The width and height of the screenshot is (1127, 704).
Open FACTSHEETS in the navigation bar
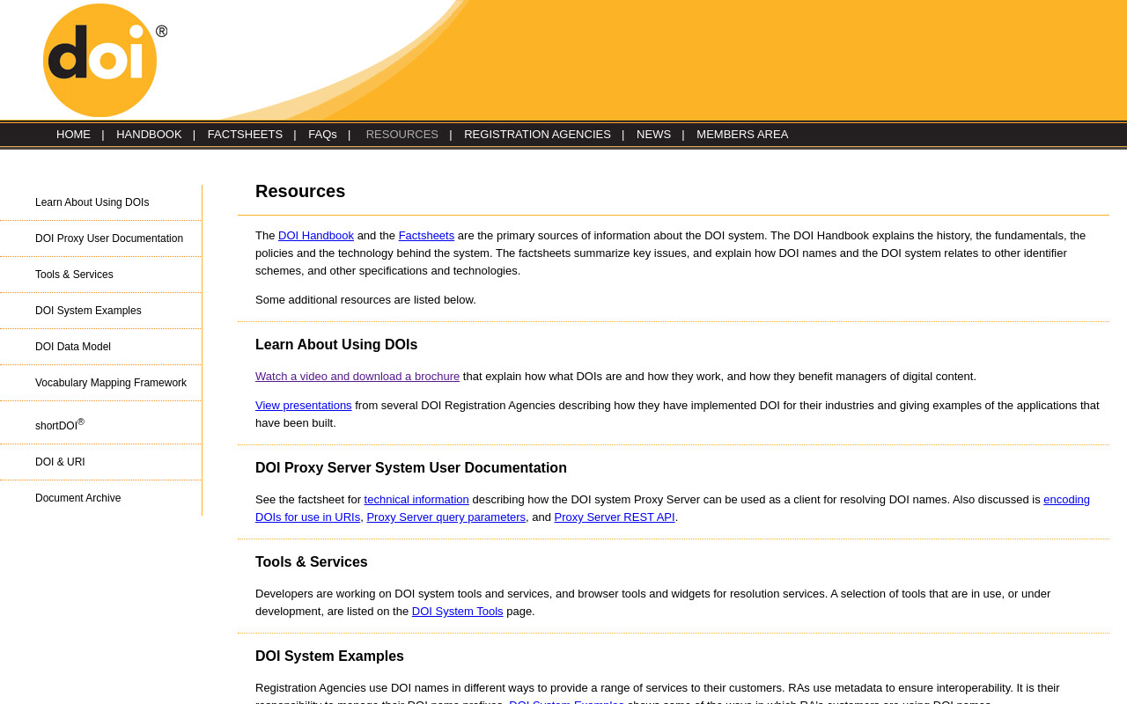(245, 135)
